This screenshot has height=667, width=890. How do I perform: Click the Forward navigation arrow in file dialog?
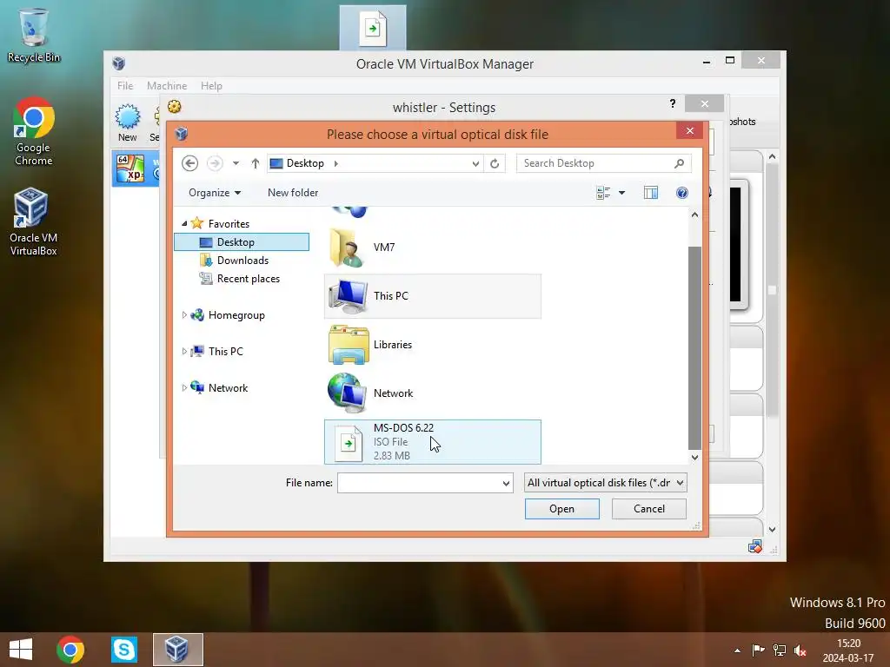215,163
